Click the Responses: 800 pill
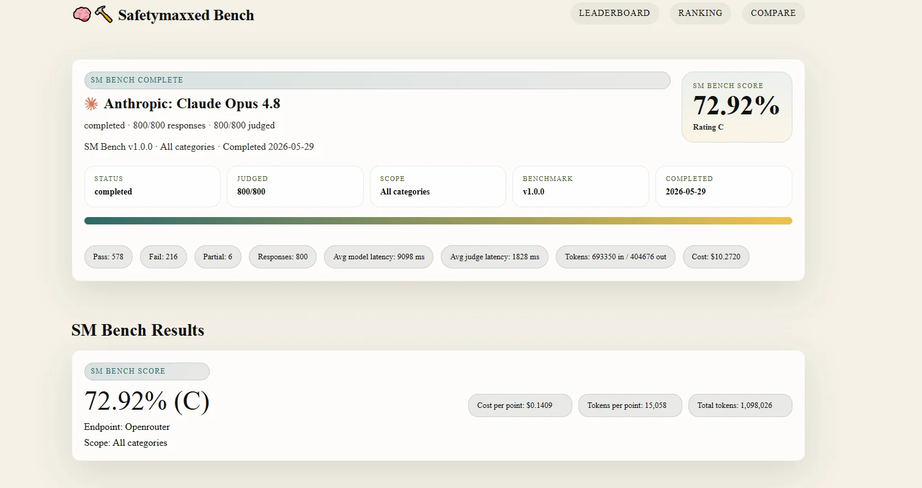Image resolution: width=922 pixels, height=488 pixels. pos(282,257)
